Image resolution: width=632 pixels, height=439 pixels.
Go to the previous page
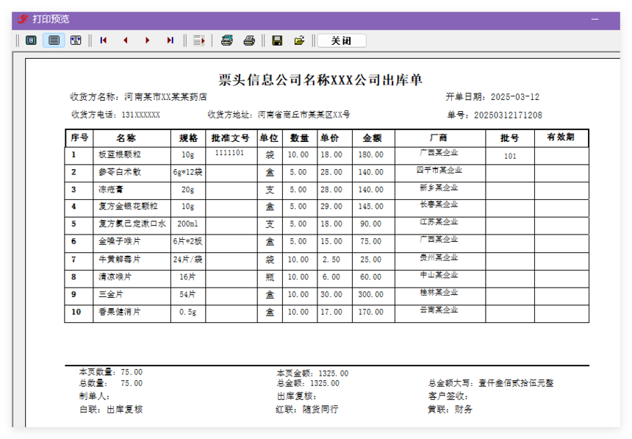[x=126, y=40]
